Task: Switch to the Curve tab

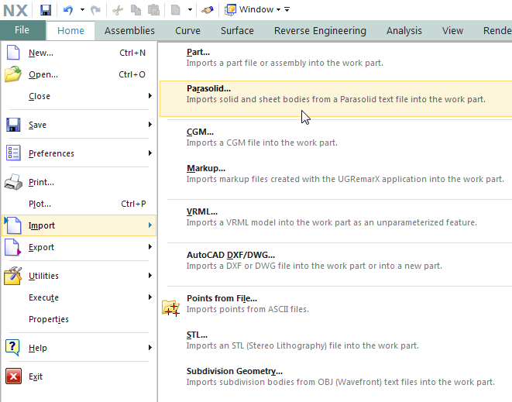Action: (x=187, y=31)
